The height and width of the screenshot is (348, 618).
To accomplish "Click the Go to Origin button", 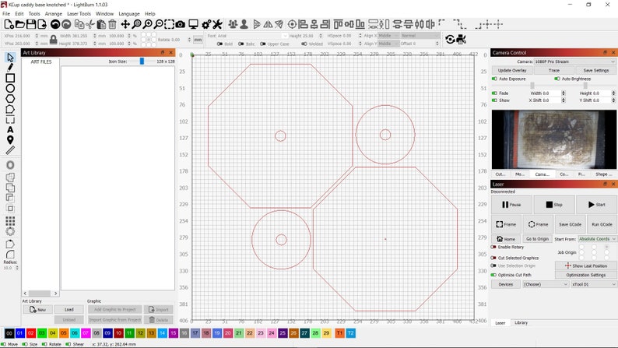I will [537, 239].
